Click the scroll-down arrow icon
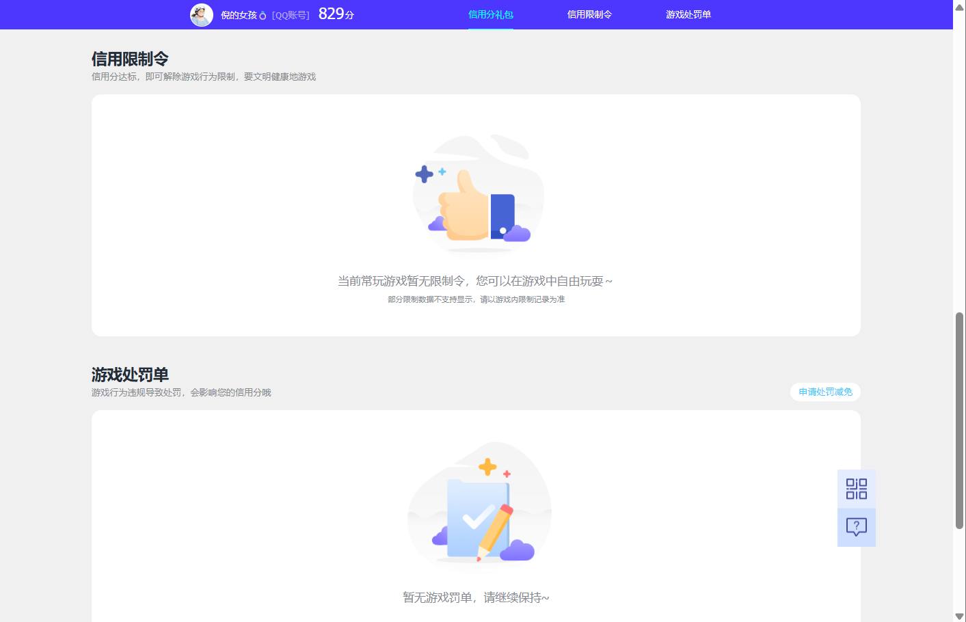The width and height of the screenshot is (966, 622). point(960,614)
